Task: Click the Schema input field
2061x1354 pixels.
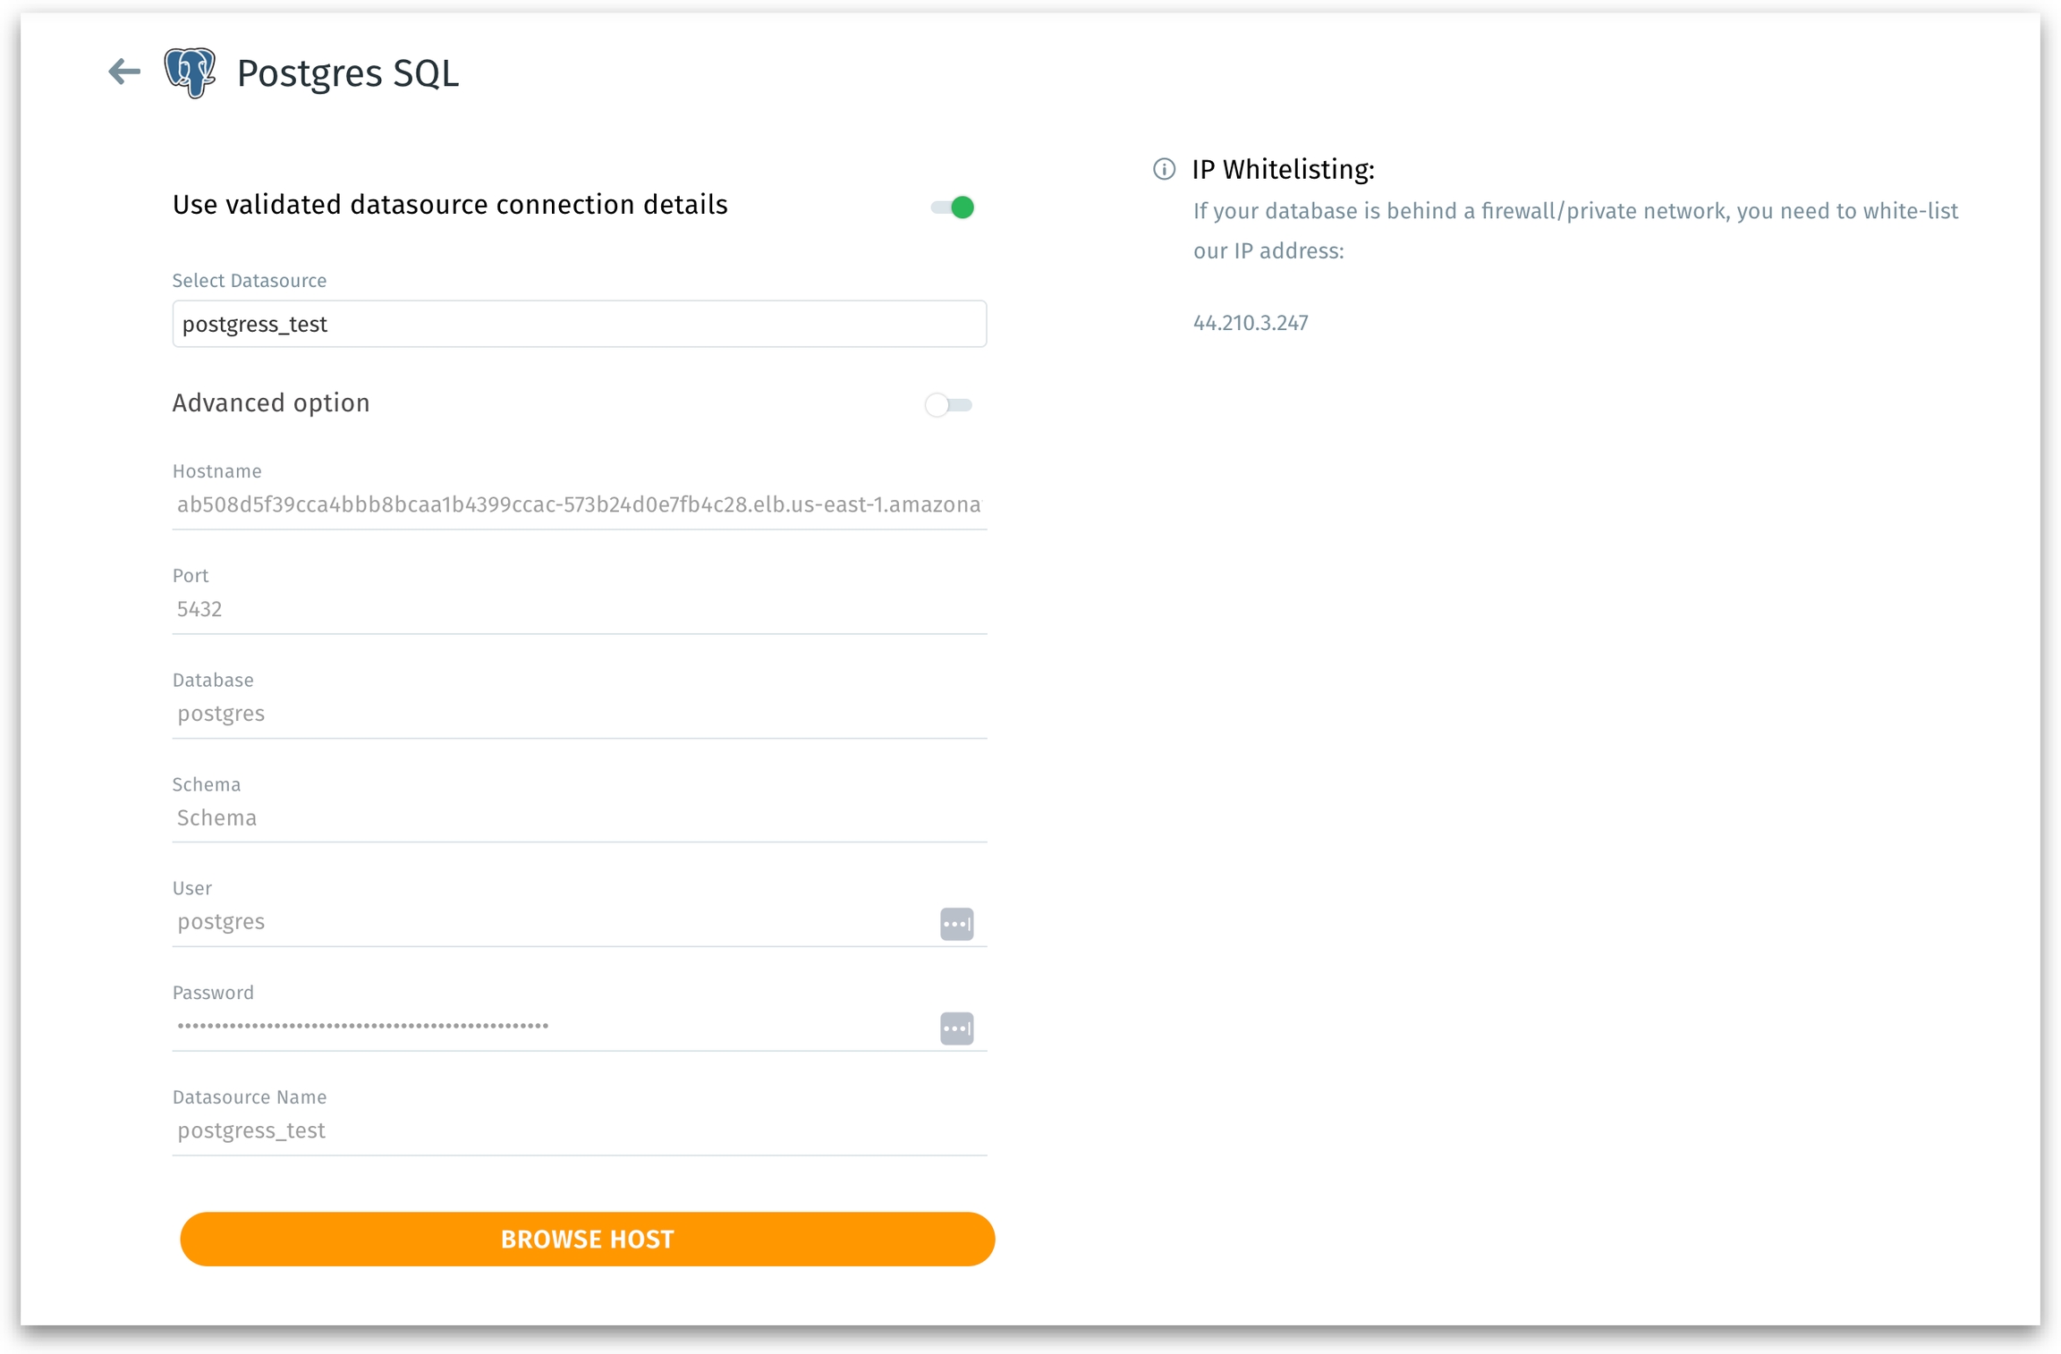Action: (x=578, y=817)
